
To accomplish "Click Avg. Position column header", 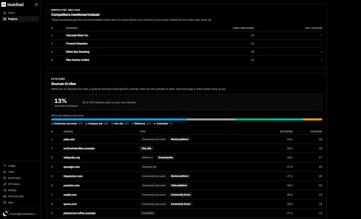I will click(314, 28).
